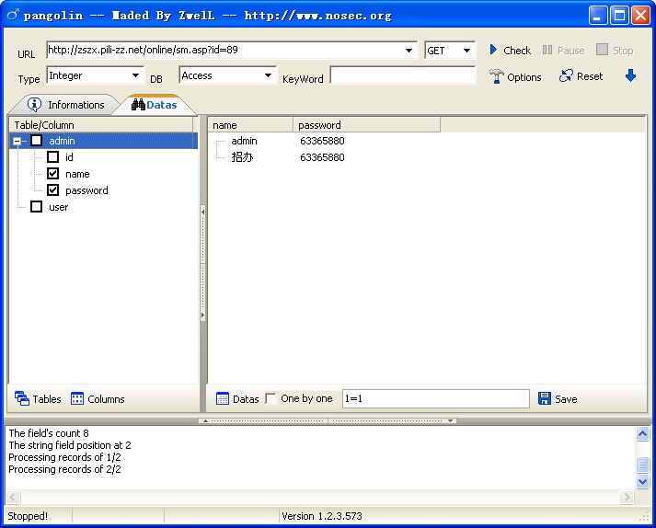The width and height of the screenshot is (656, 528).
Task: Select the user table in tree
Action: click(59, 207)
